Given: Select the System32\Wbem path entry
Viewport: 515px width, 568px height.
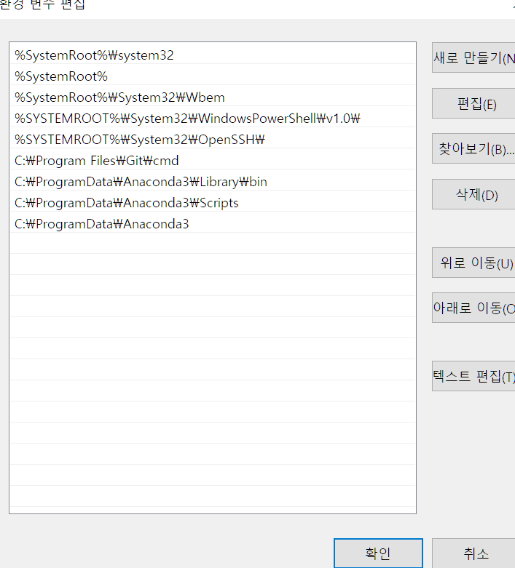Looking at the screenshot, I should point(213,97).
